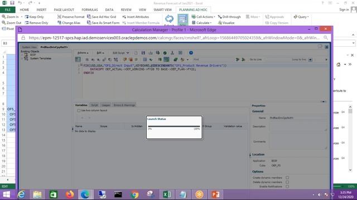Open the FORMULAS ribbon tab
This screenshot has height=200, width=357.
[90, 10]
